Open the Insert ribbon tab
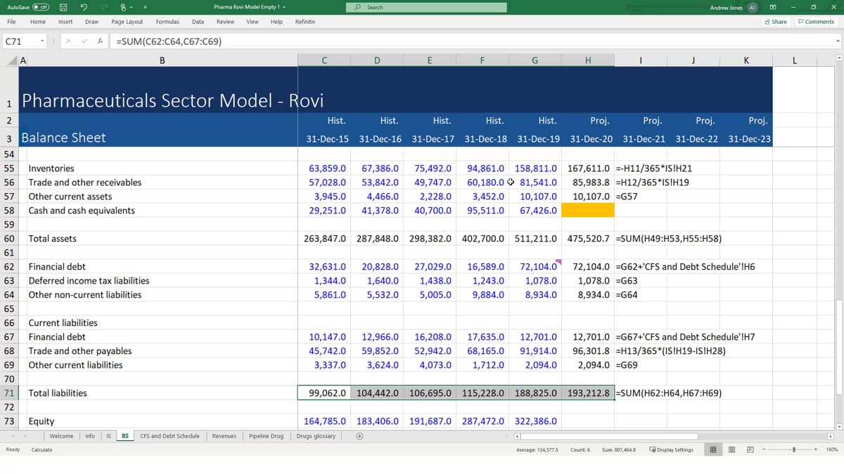The image size is (844, 474). tap(65, 22)
